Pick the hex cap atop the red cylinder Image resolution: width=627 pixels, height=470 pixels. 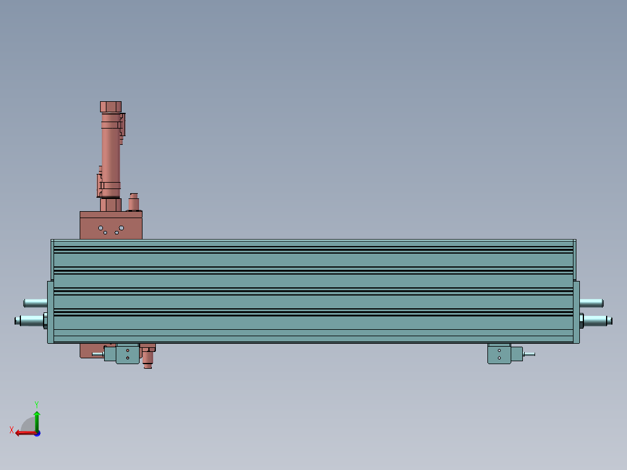tap(111, 106)
